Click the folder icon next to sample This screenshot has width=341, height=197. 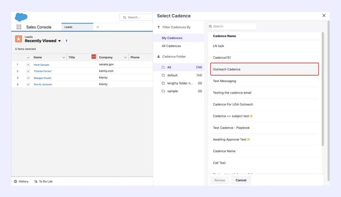(163, 91)
